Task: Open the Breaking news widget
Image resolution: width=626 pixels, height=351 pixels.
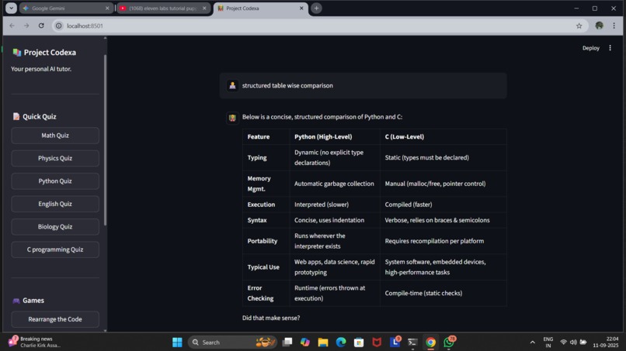Action: (35, 342)
